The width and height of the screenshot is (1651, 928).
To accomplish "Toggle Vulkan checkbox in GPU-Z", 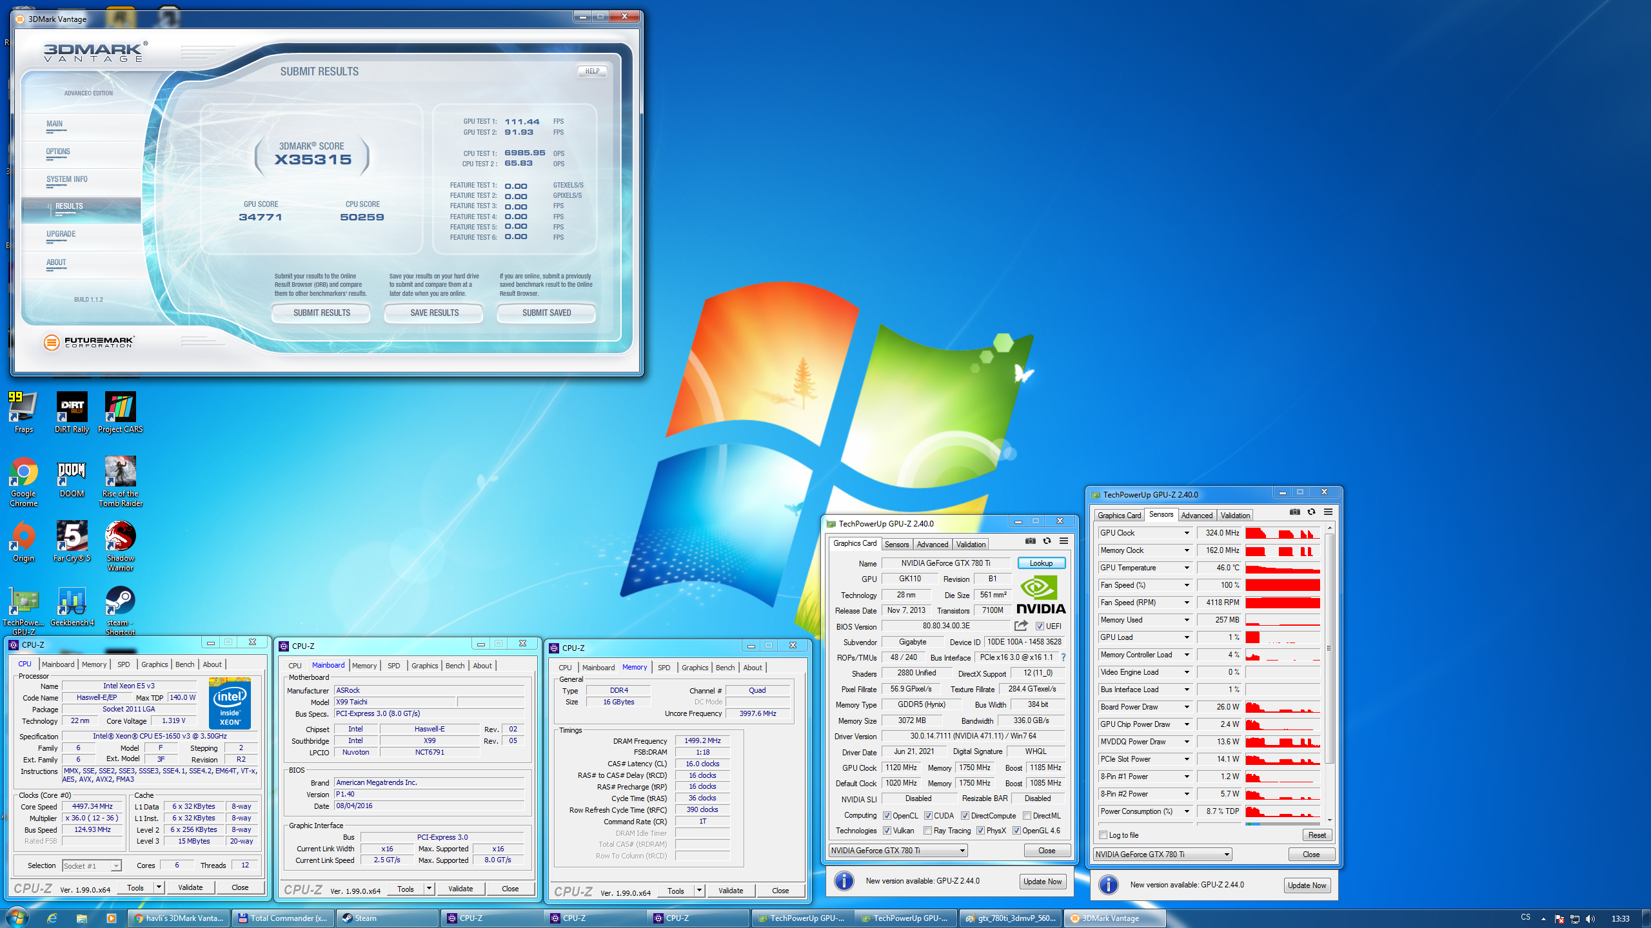I will tap(887, 831).
